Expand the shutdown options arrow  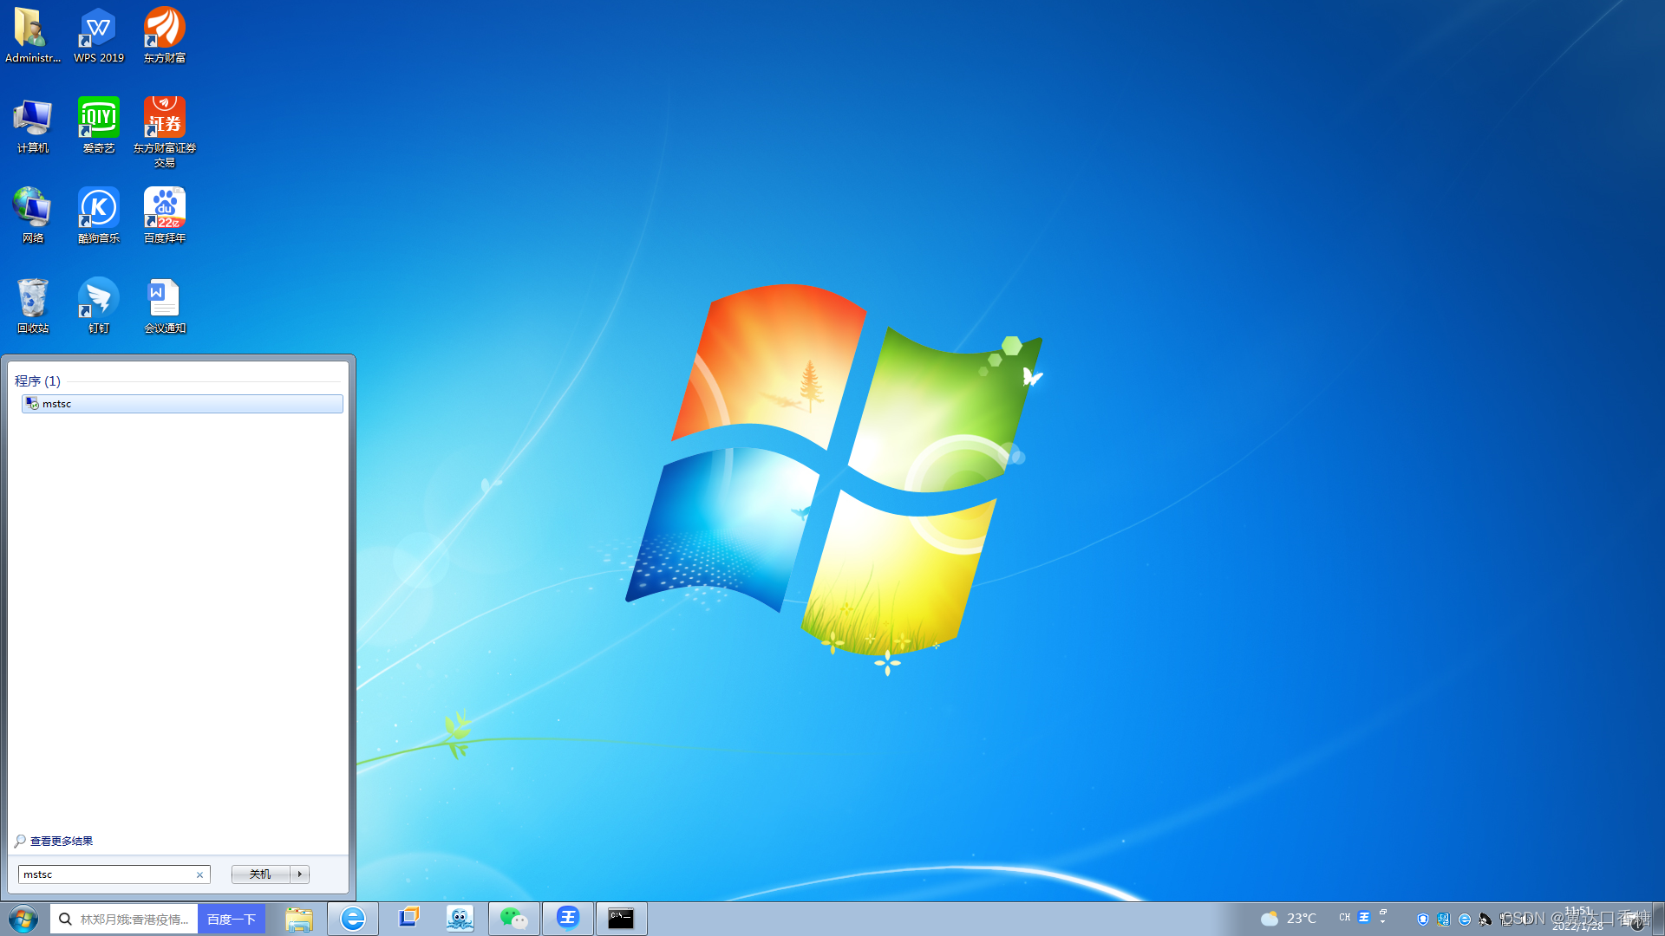point(300,874)
